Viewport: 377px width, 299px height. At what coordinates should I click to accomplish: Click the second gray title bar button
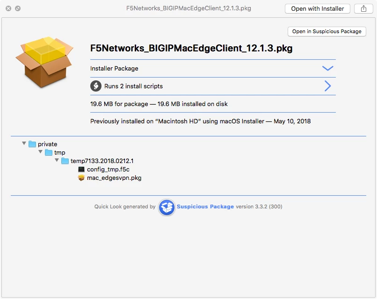click(18, 9)
